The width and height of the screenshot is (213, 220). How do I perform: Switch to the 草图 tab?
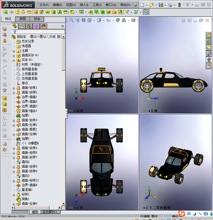click(x=23, y=19)
